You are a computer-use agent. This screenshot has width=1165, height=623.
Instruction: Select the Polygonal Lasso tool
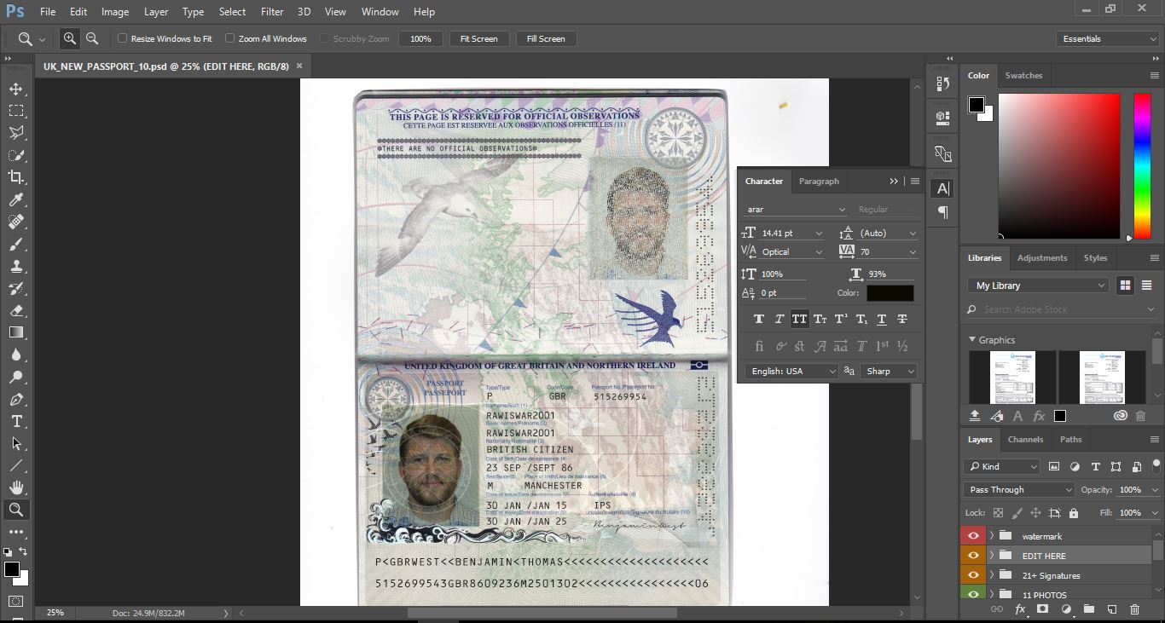(16, 133)
